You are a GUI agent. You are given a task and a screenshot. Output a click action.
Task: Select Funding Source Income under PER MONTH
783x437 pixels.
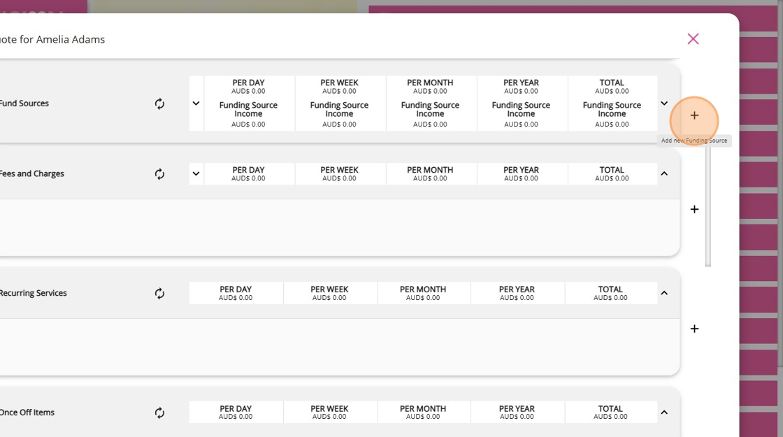click(x=430, y=109)
